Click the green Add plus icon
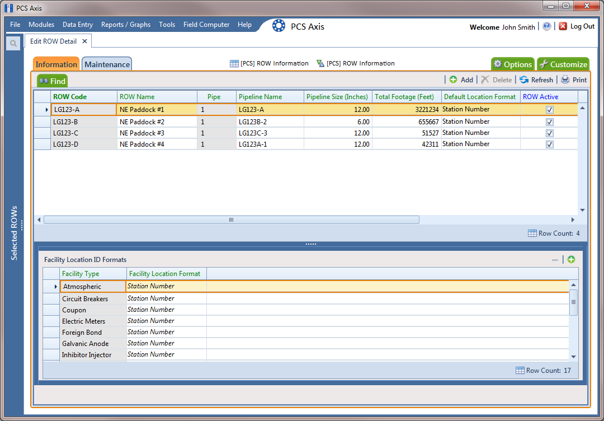Image resolution: width=604 pixels, height=421 pixels. (x=453, y=79)
